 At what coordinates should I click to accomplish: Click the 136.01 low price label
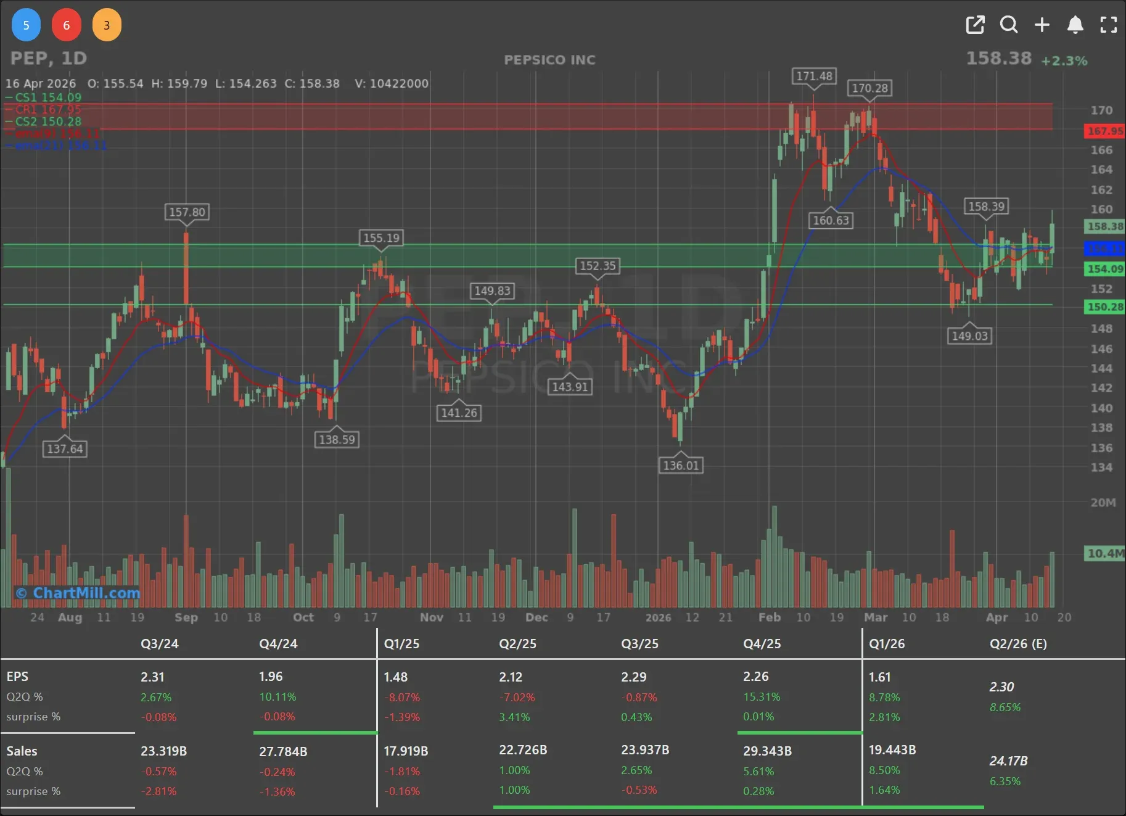pos(681,465)
